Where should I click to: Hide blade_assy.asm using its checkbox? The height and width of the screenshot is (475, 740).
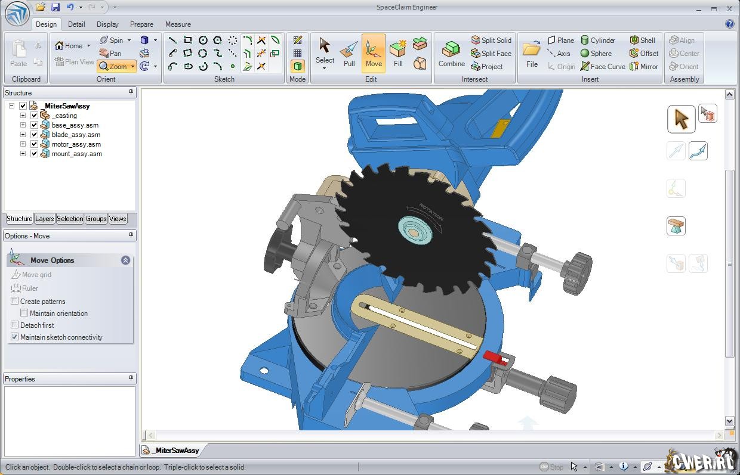coord(34,135)
